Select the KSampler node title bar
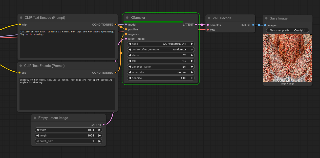This screenshot has height=158, width=320. 161,17
